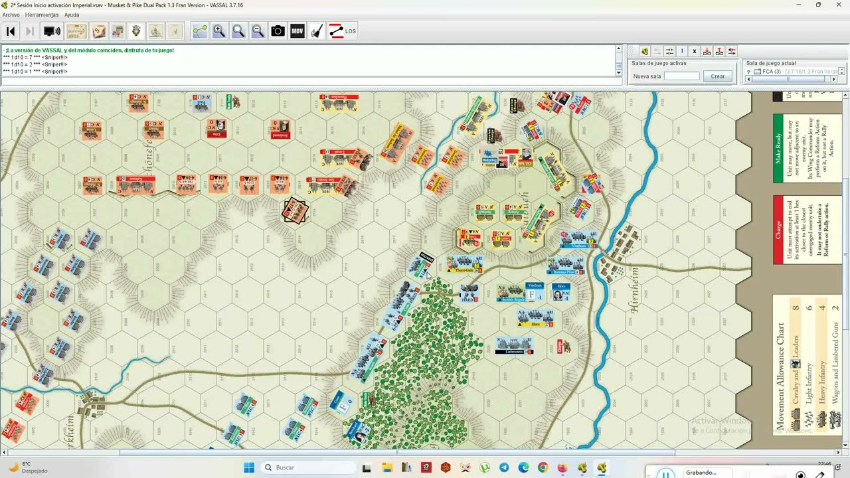Open Telegram from the taskbar
Image resolution: width=850 pixels, height=478 pixels.
(504, 467)
